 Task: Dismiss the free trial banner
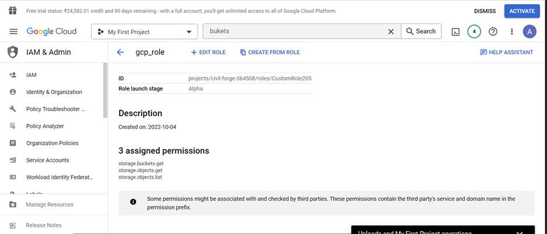pyautogui.click(x=484, y=11)
